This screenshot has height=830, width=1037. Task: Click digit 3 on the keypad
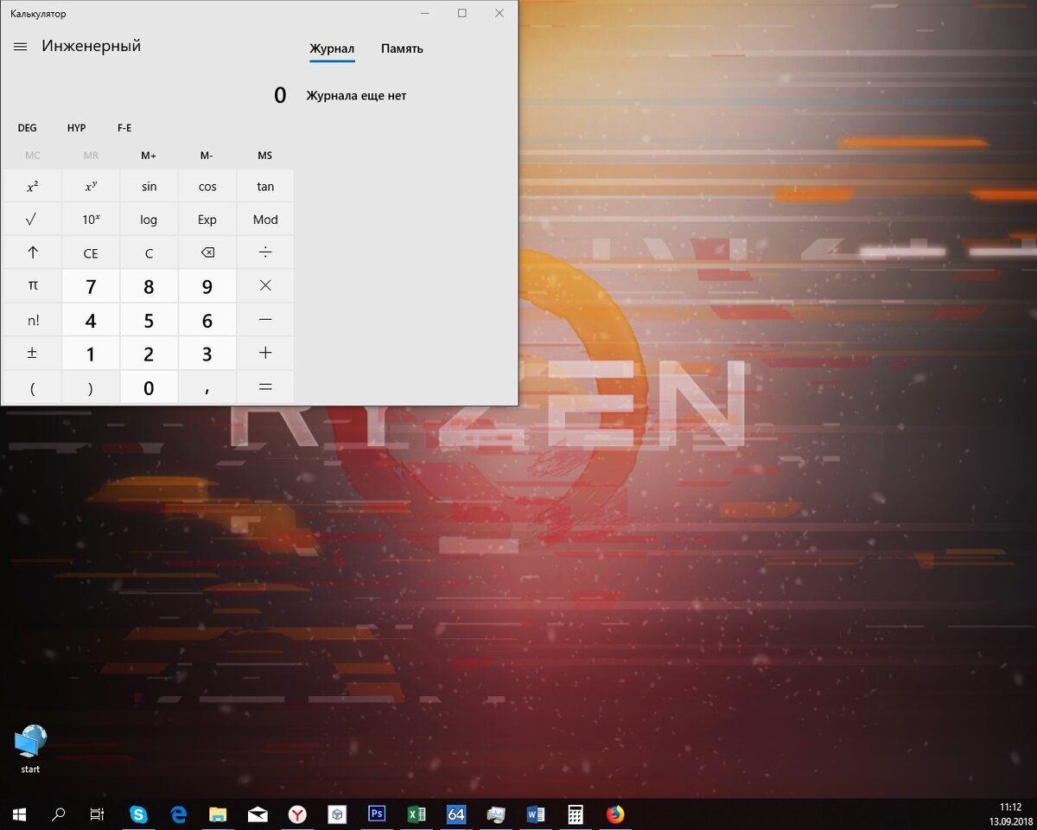(207, 353)
